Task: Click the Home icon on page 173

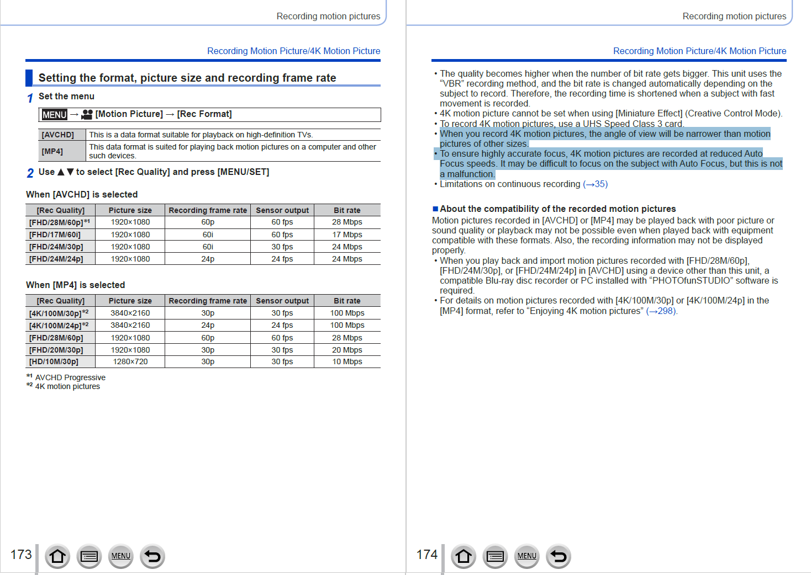Action: 57,556
